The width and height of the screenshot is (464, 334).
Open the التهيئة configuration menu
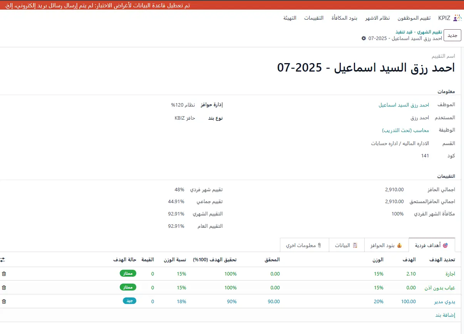click(x=290, y=18)
